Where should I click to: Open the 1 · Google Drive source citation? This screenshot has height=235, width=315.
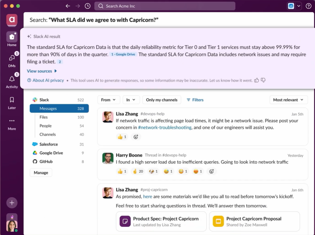(x=123, y=54)
